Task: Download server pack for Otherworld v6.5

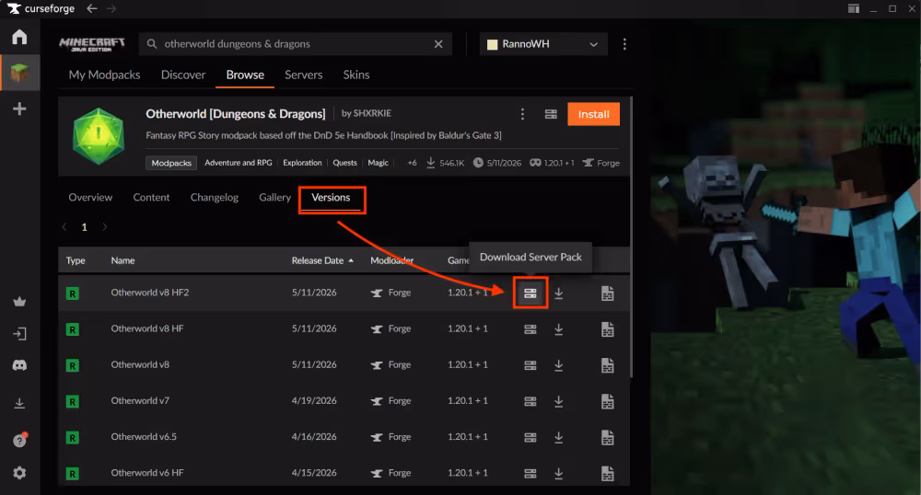Action: pos(530,437)
